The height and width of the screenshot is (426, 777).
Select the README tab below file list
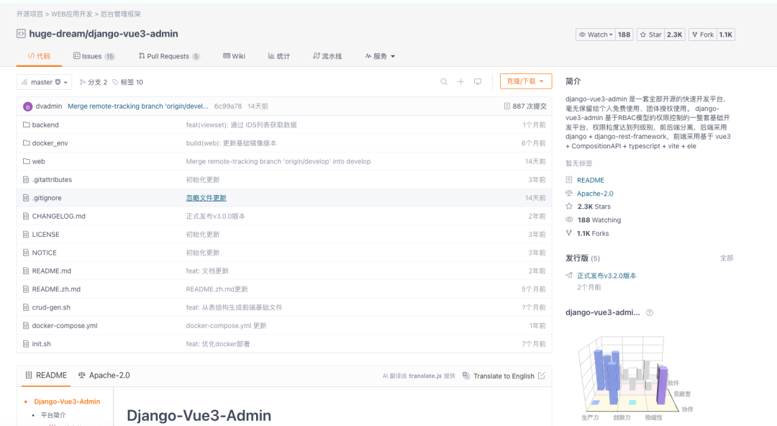[x=46, y=376]
